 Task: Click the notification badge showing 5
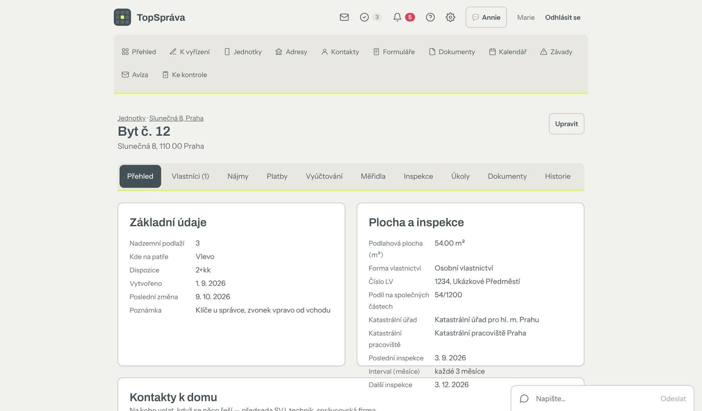(x=410, y=17)
